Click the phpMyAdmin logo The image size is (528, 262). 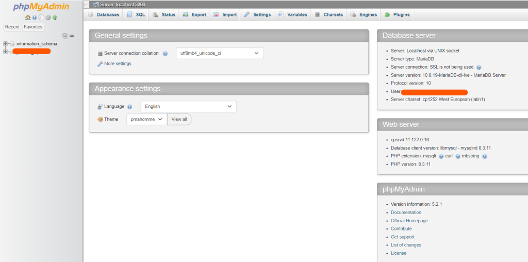pyautogui.click(x=41, y=7)
